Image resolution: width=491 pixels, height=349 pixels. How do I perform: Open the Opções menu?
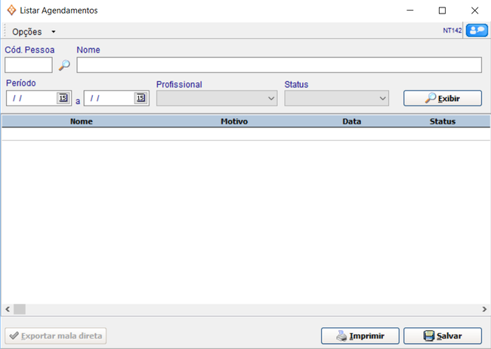pos(33,32)
